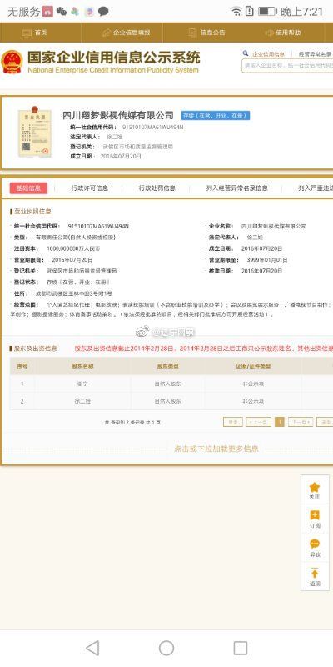The height and width of the screenshot is (667, 333).
Task: Tap 点击或下拉加载更多信息 to load more
Action: click(x=216, y=449)
